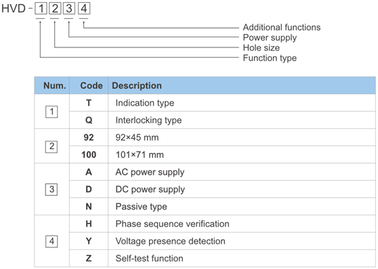Click boxed number 1 in Num. column
This screenshot has width=378, height=269.
click(51, 112)
